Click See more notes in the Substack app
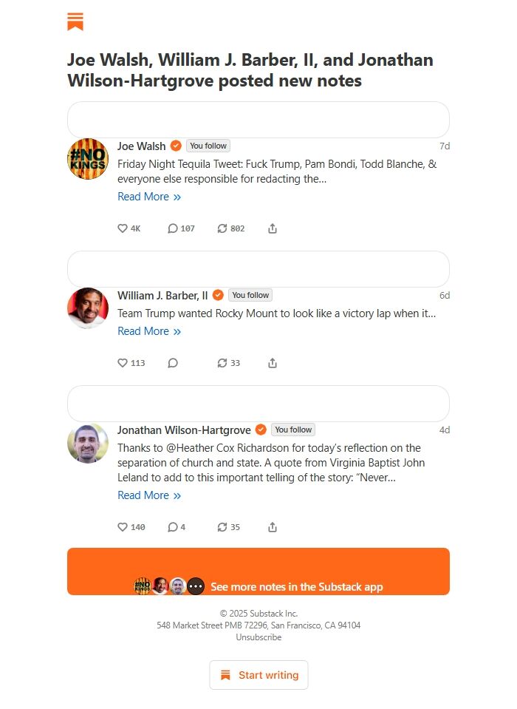The image size is (517, 709). point(296,586)
